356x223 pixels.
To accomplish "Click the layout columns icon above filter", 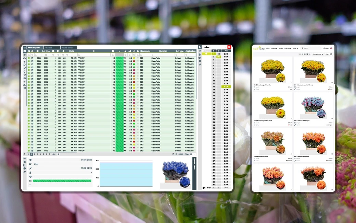I will click(25, 51).
